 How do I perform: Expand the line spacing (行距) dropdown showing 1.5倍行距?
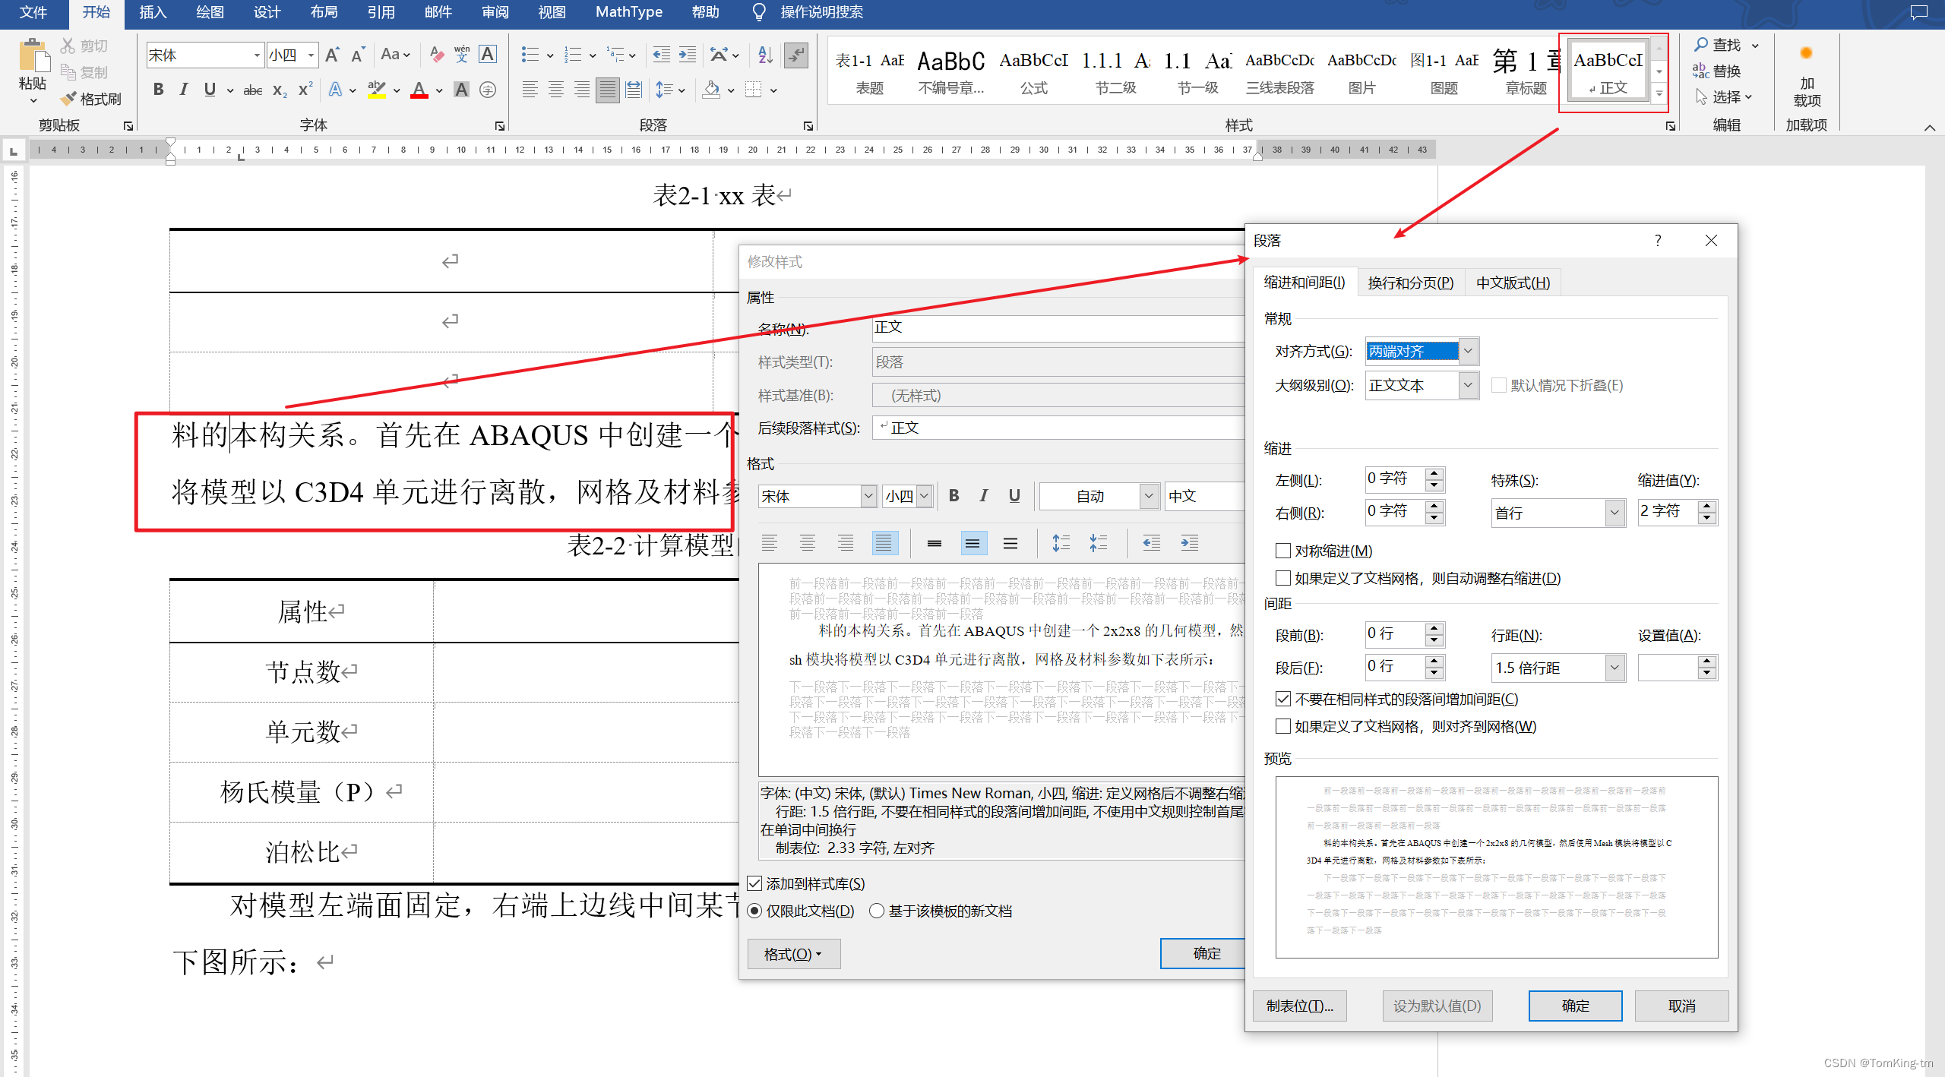point(1615,668)
